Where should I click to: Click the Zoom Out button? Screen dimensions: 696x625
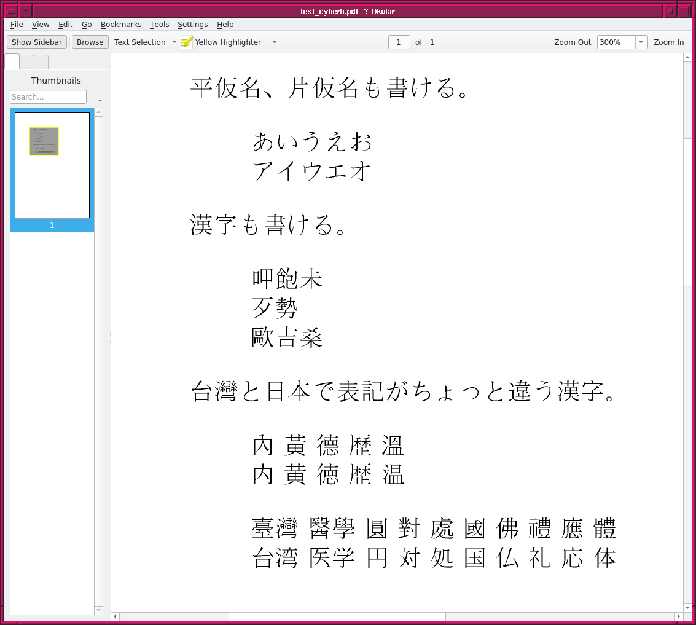[572, 42]
